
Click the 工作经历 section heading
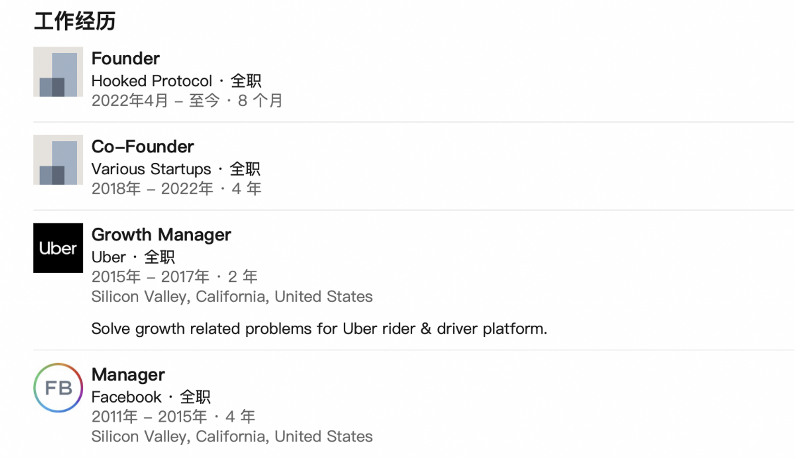coord(75,21)
